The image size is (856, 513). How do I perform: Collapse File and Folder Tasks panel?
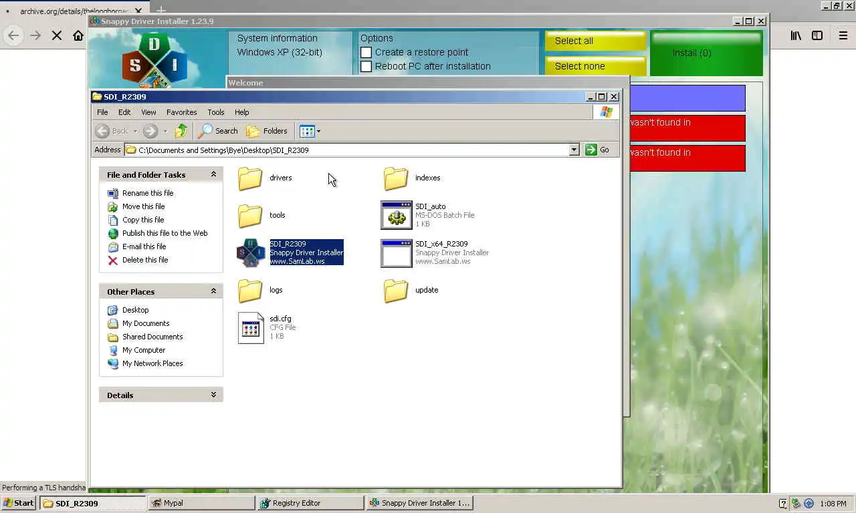click(213, 174)
